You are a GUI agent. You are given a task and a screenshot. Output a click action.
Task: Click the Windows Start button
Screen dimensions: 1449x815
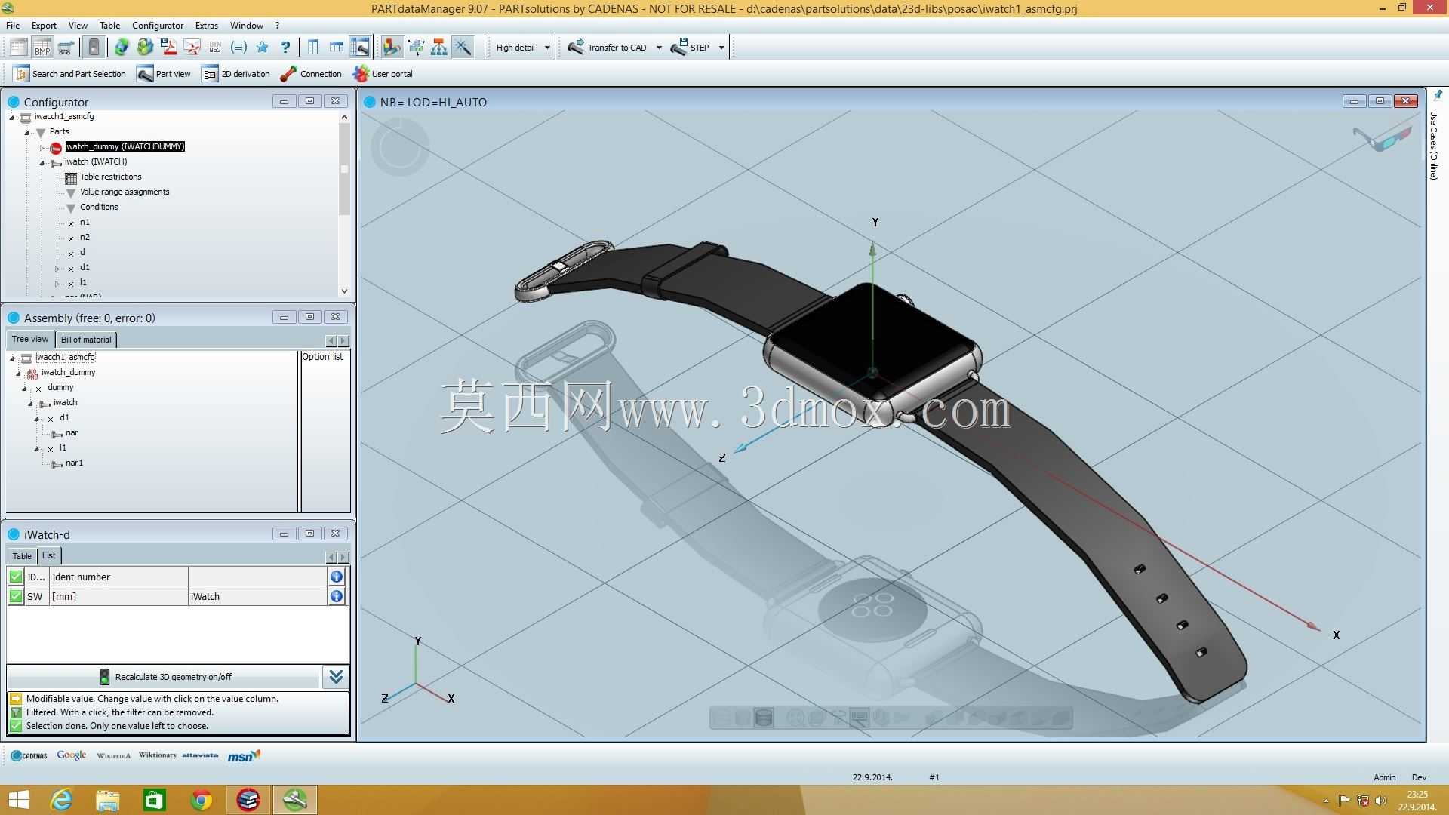click(x=18, y=800)
